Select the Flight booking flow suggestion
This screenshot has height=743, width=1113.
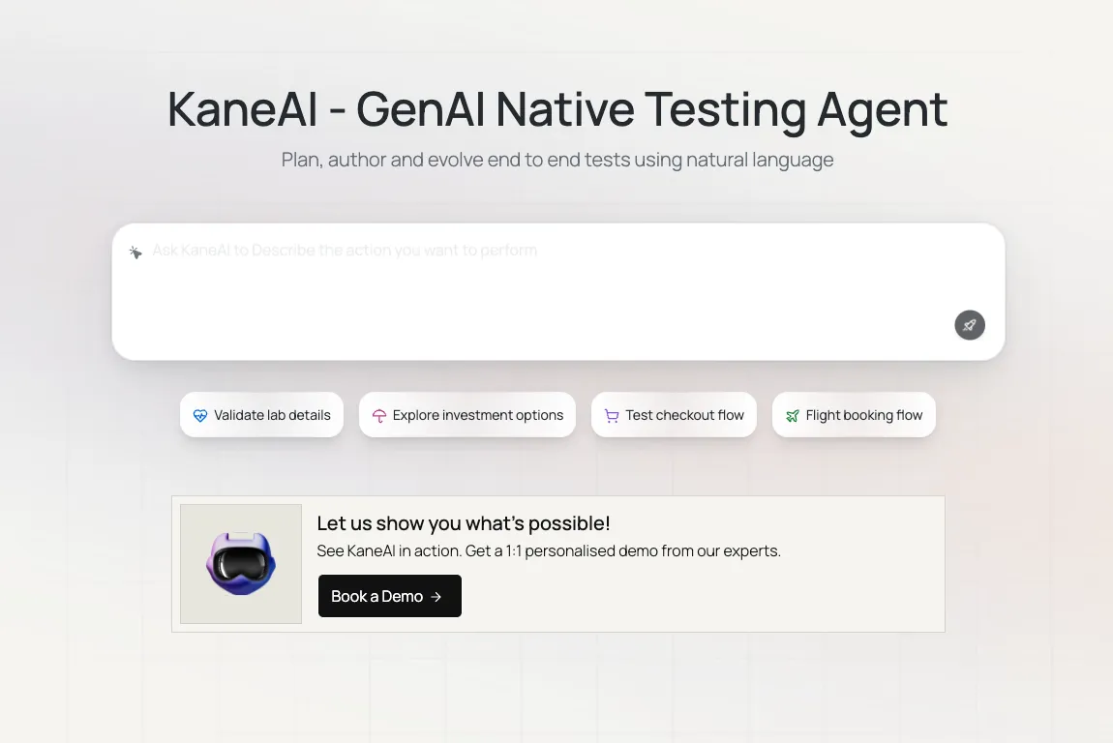click(854, 414)
